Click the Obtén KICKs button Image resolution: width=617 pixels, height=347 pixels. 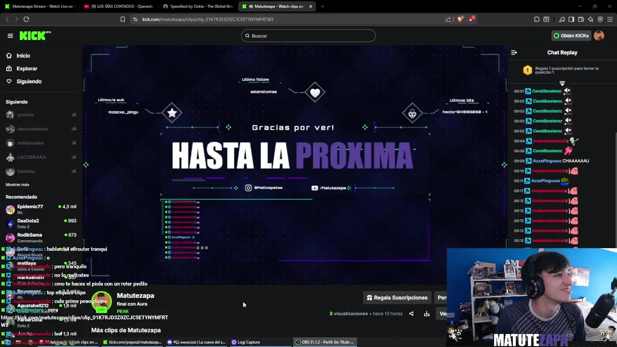coord(571,36)
